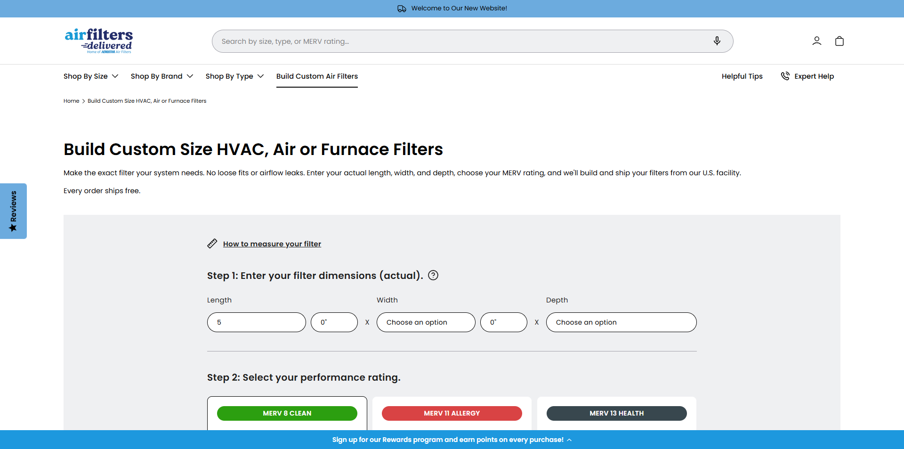
Task: Click the airfilters delivered logo
Action: 98,41
